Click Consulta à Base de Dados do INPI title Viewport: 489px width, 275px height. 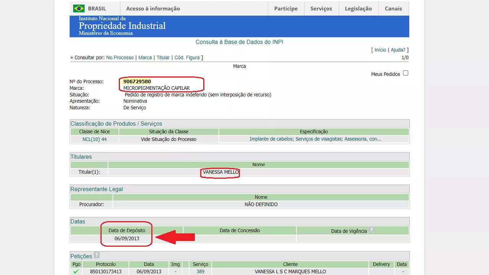[240, 42]
